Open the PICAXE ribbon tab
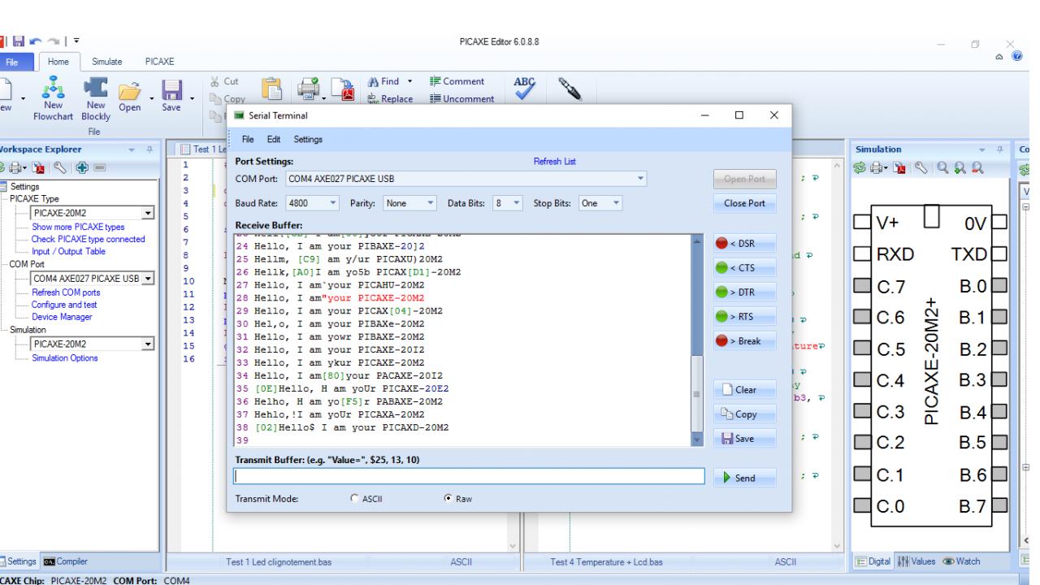 point(158,61)
